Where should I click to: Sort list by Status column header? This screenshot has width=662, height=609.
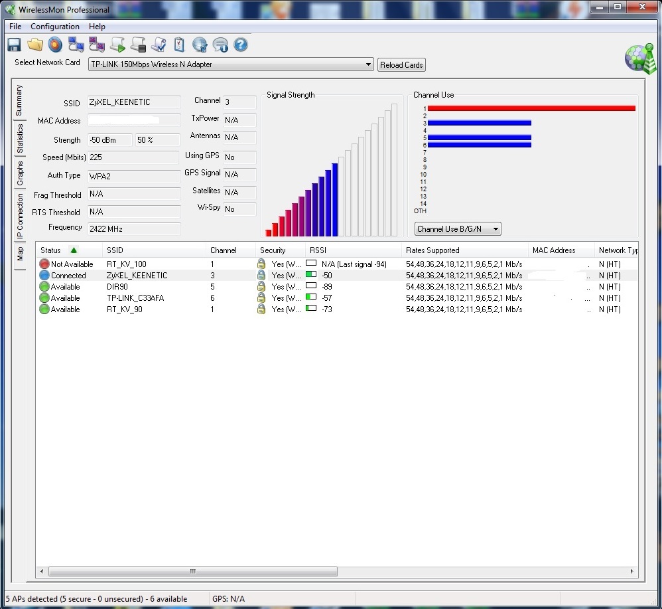click(x=51, y=250)
